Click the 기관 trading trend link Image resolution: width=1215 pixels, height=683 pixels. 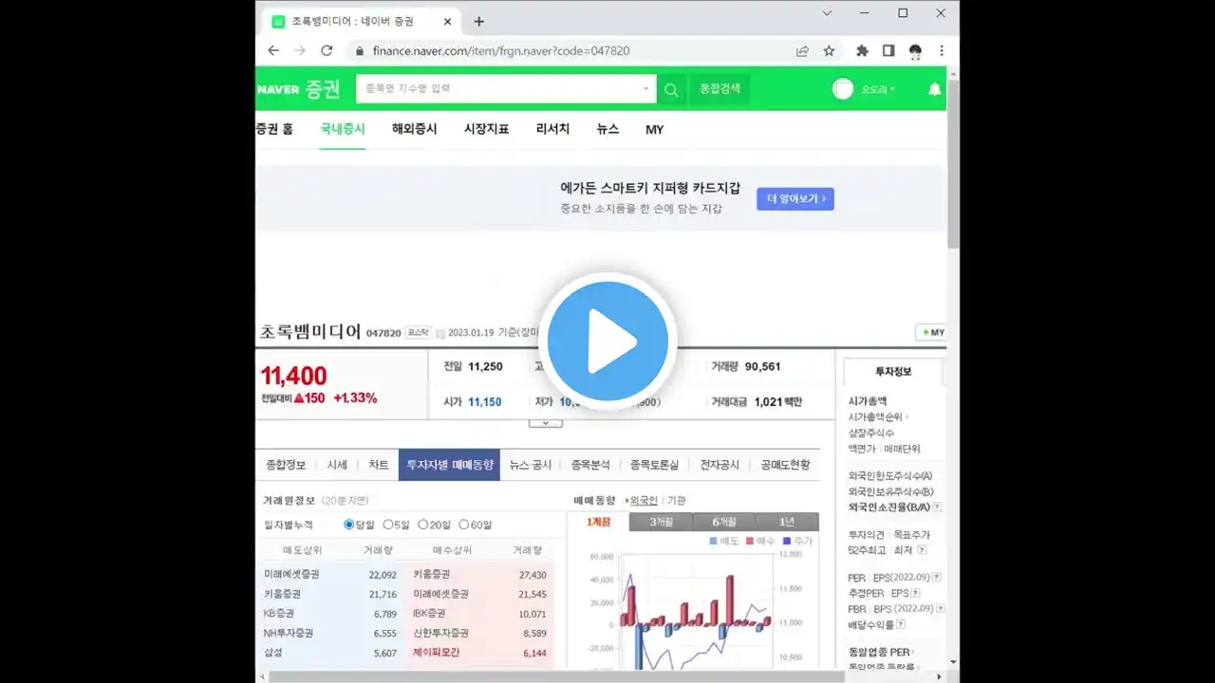pos(676,500)
